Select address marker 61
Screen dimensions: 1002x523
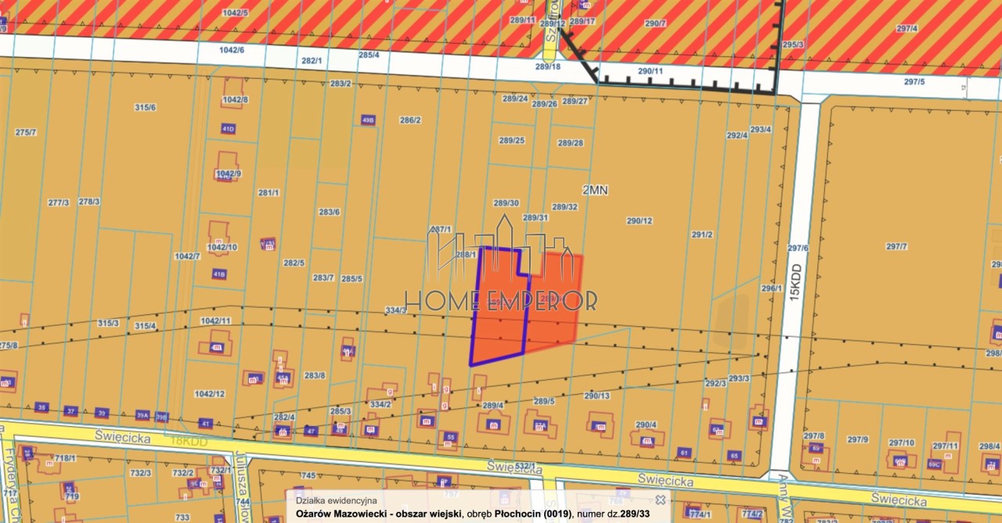point(685,453)
